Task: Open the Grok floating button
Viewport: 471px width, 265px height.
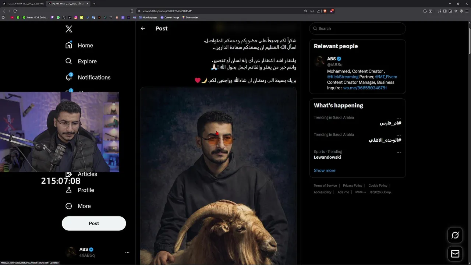Action: tap(455, 235)
